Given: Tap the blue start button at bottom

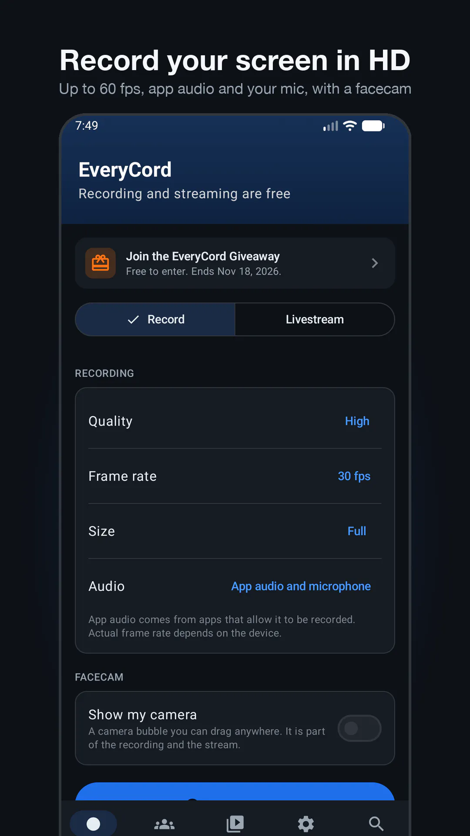Looking at the screenshot, I should coord(235,792).
